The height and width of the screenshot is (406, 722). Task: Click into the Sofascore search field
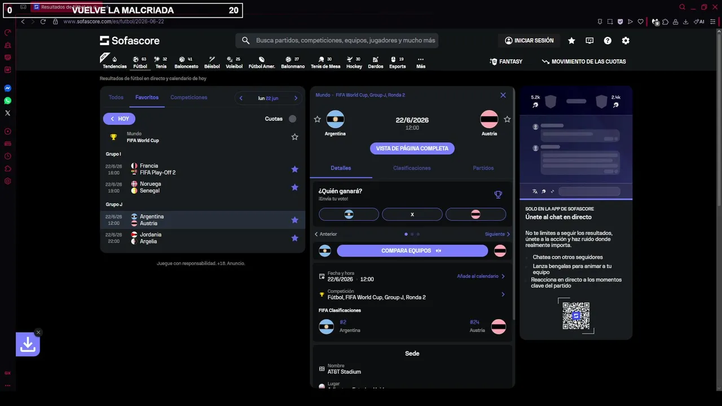(x=337, y=41)
